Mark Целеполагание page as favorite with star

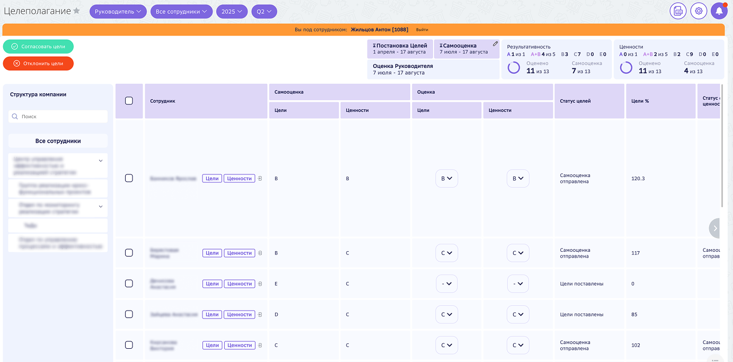pyautogui.click(x=77, y=11)
